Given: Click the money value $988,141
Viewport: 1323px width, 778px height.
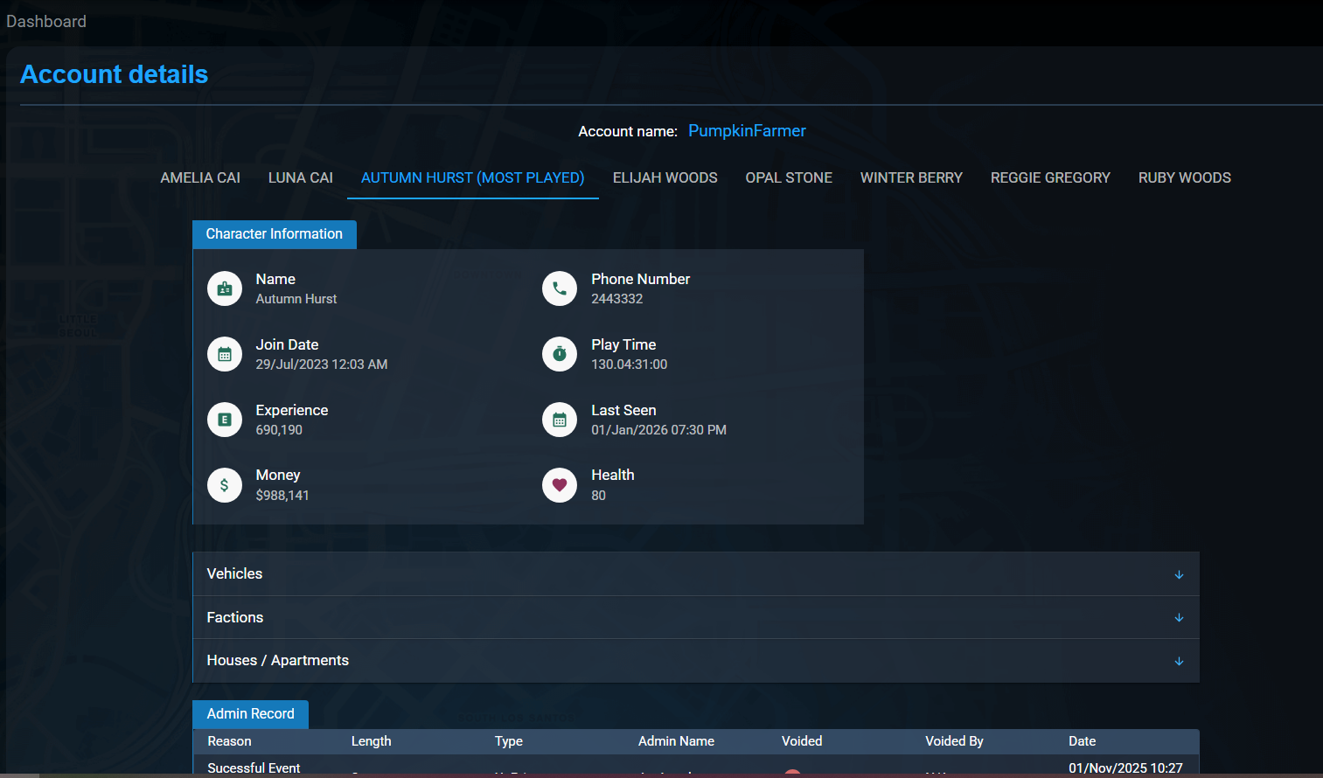Looking at the screenshot, I should (282, 496).
